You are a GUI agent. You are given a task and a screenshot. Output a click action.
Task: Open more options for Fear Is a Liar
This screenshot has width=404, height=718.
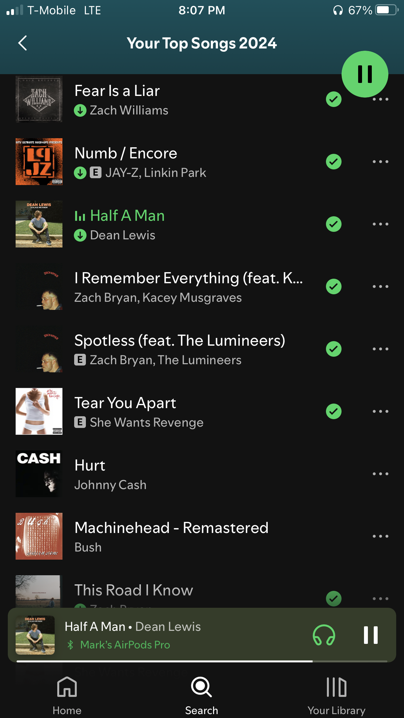tap(380, 99)
